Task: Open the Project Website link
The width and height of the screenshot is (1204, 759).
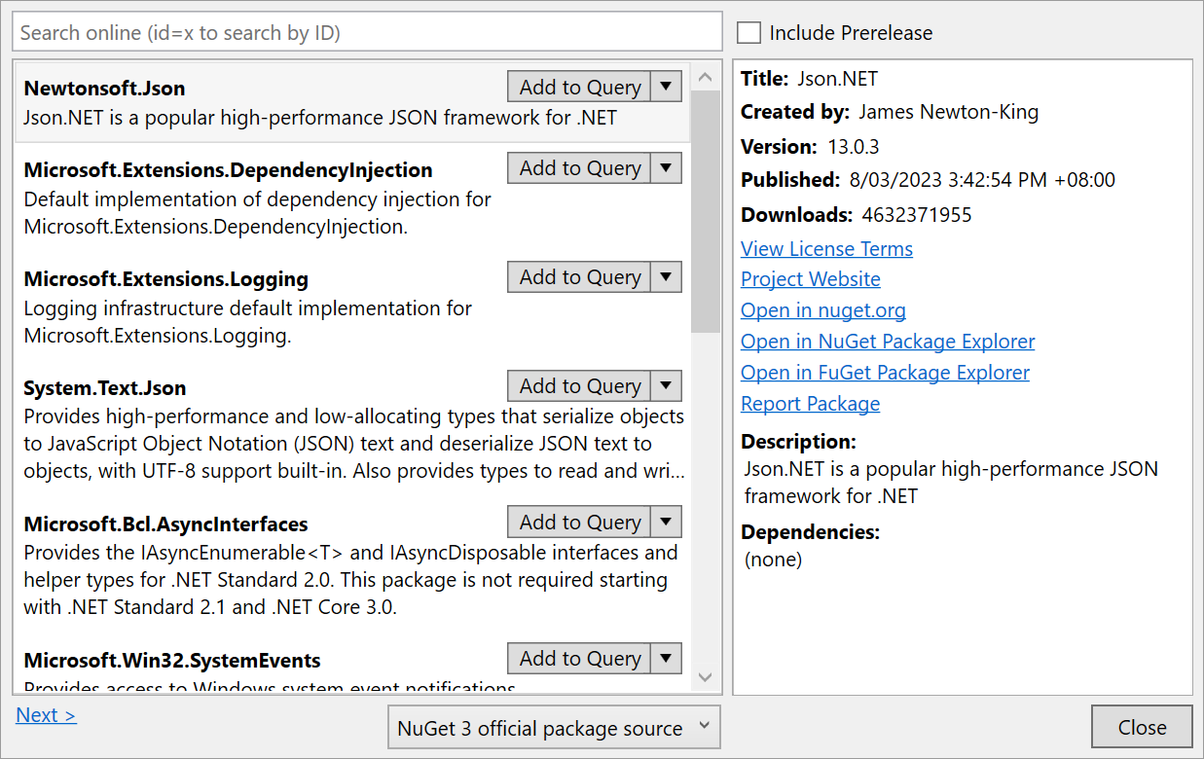Action: click(x=810, y=279)
